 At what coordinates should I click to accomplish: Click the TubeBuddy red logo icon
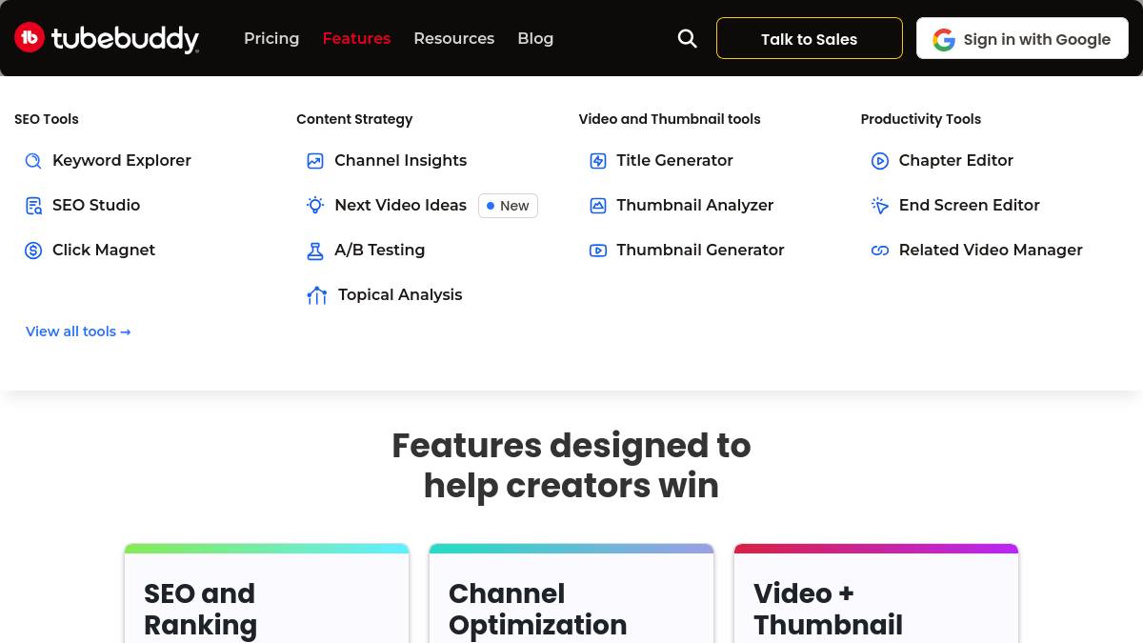[30, 38]
